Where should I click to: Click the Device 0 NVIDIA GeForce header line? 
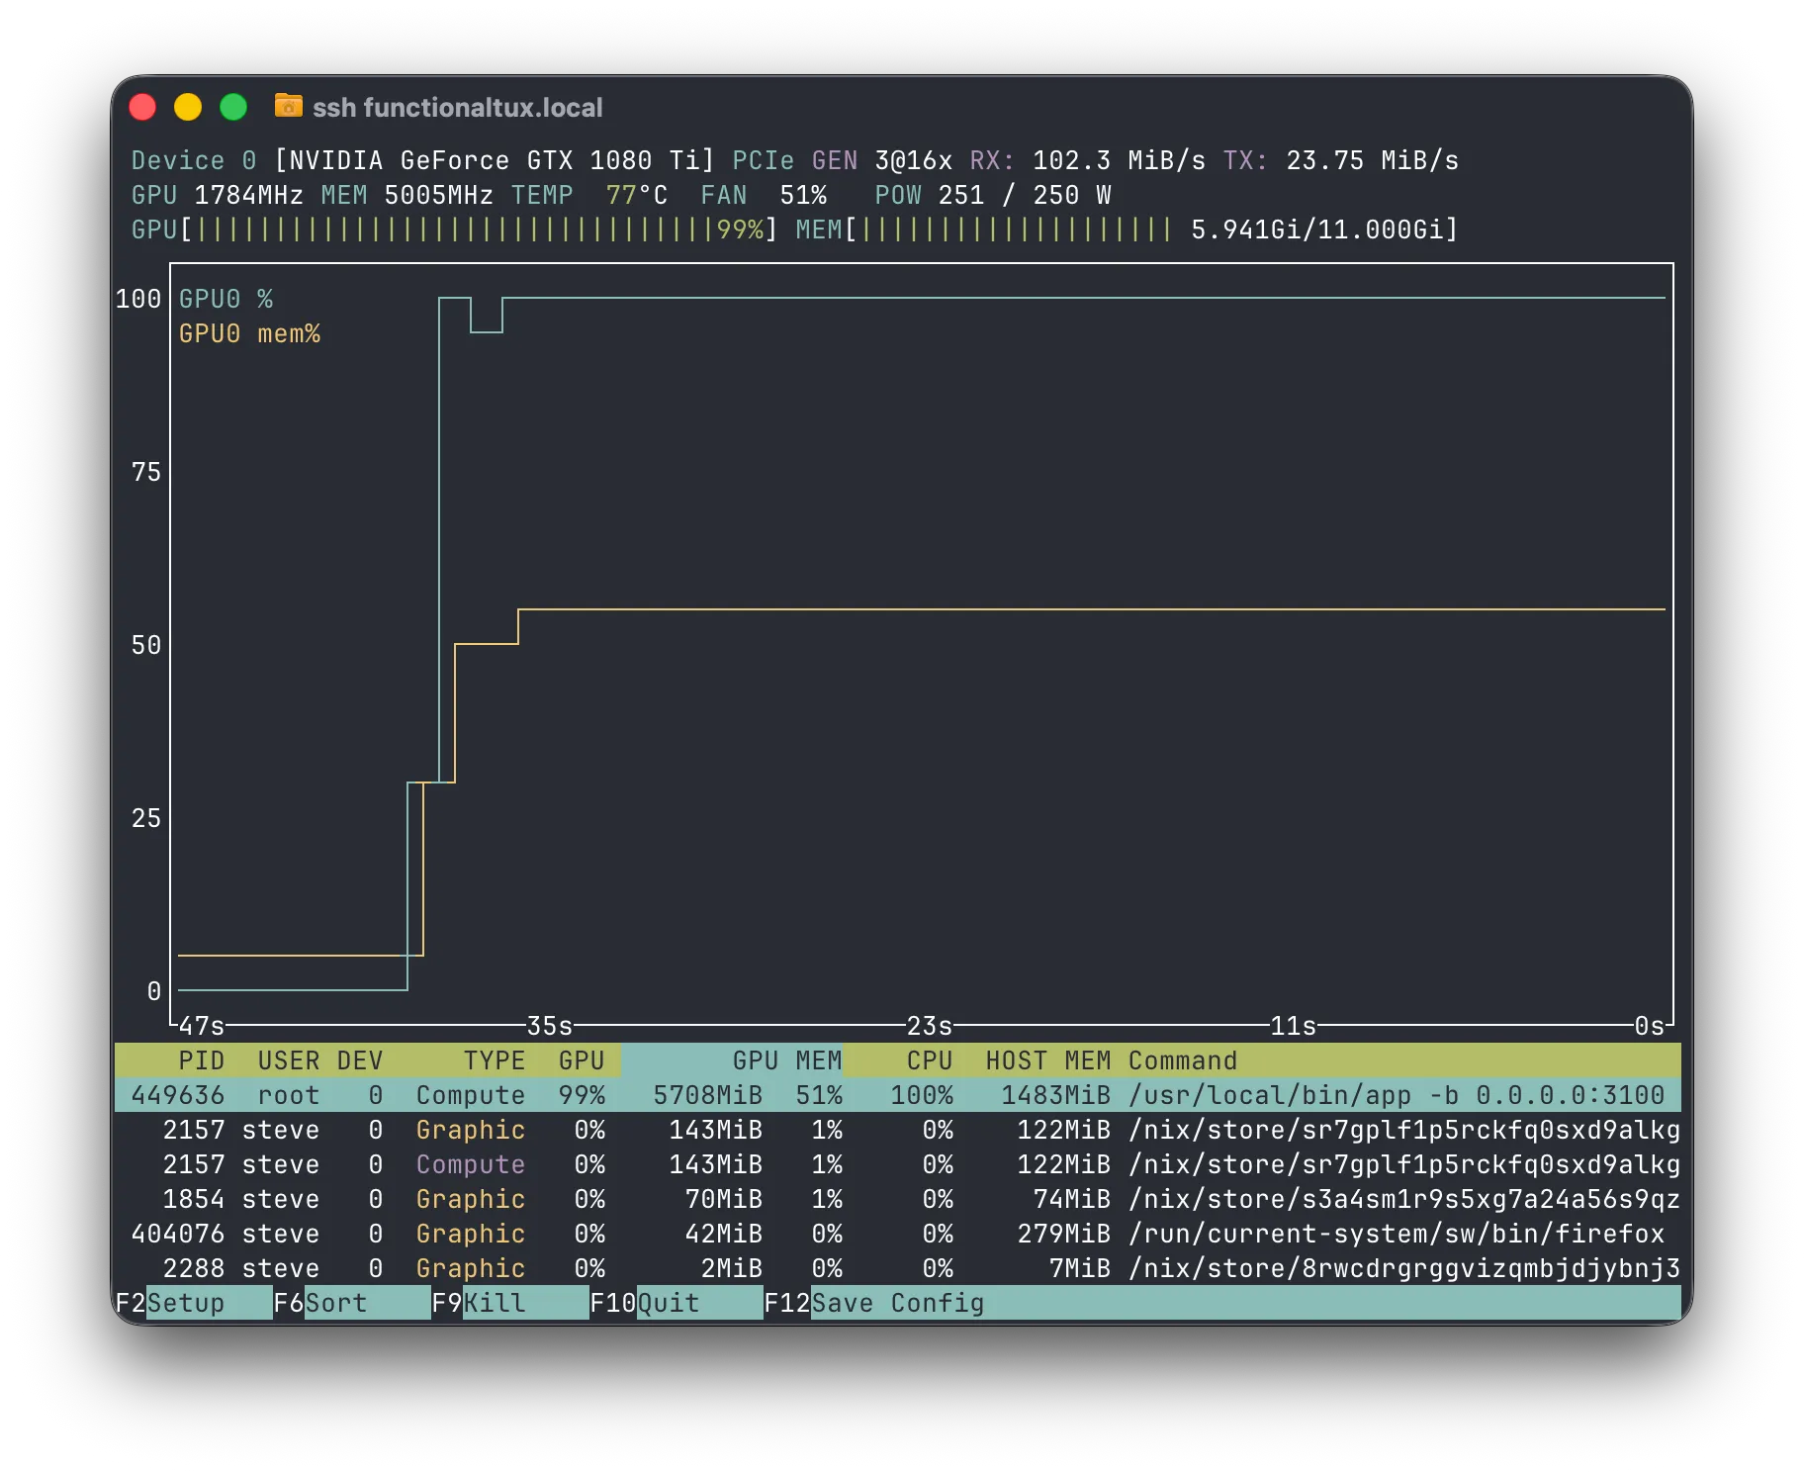pos(425,159)
